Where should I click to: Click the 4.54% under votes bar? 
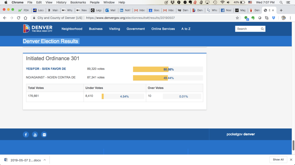click(x=123, y=96)
